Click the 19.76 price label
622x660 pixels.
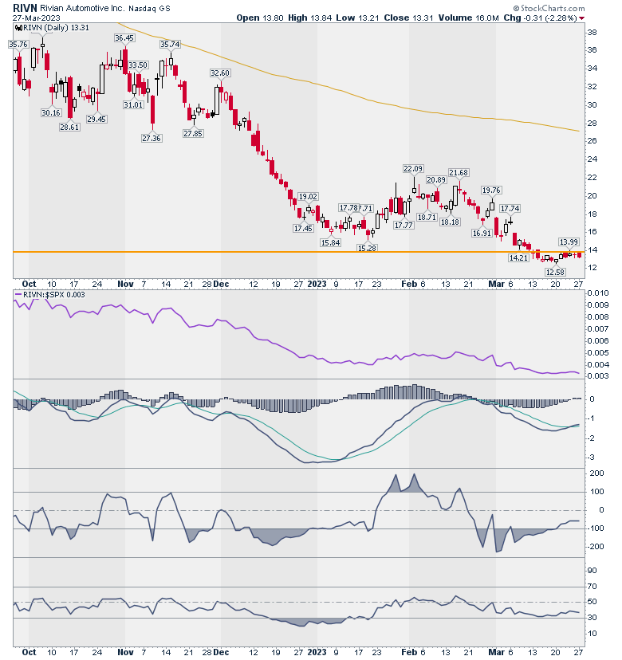(491, 191)
